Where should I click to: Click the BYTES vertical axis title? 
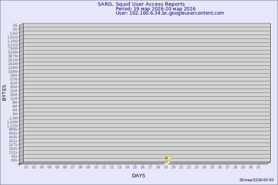(x=4, y=93)
